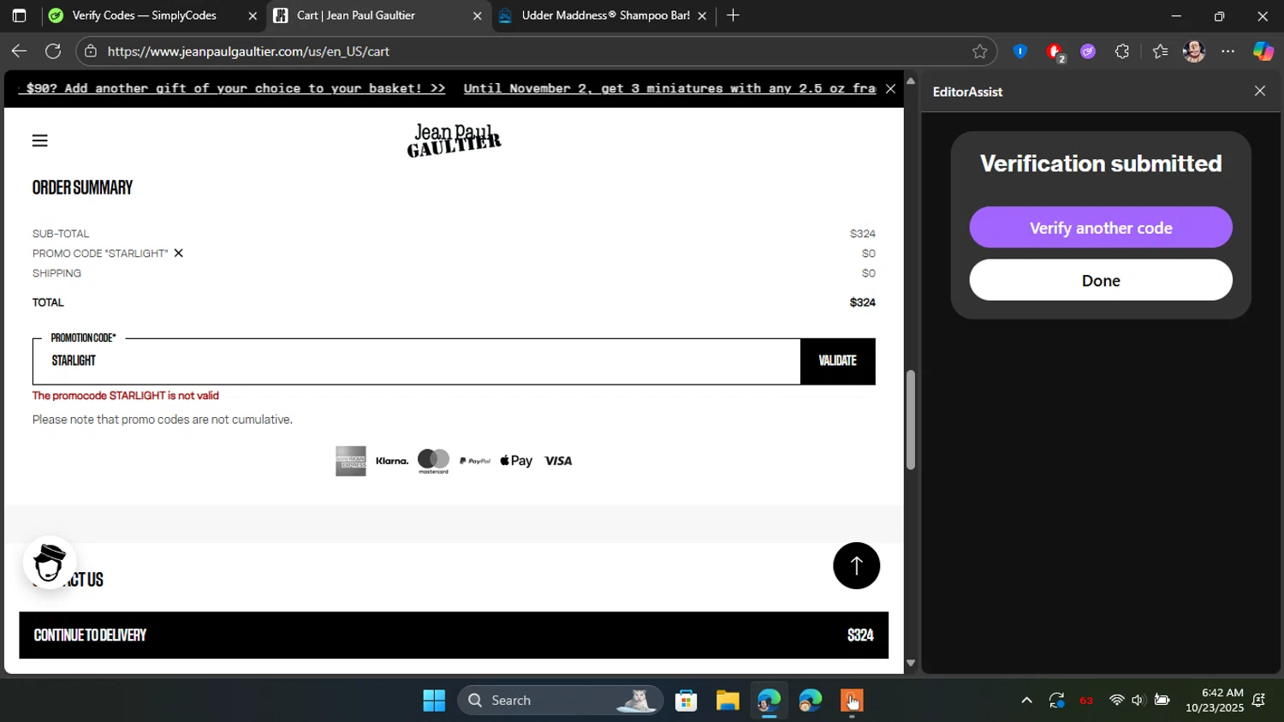Click the Verification submitted heading
The image size is (1284, 722).
click(1101, 164)
